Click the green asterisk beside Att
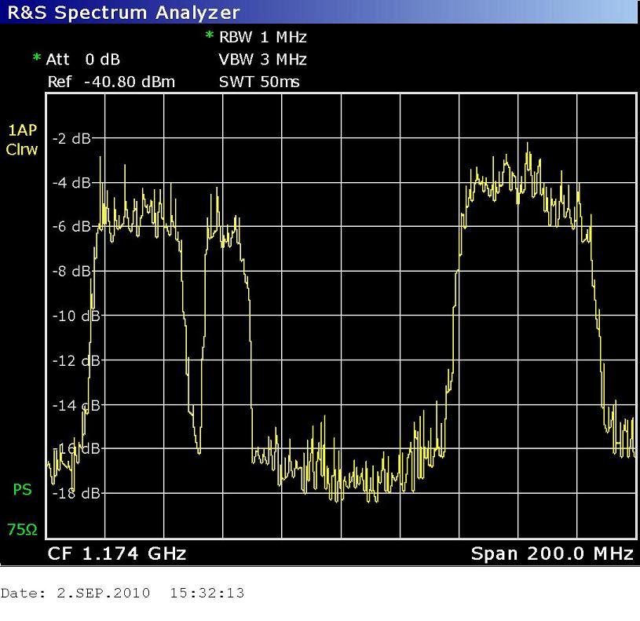Image resolution: width=640 pixels, height=621 pixels. pyautogui.click(x=36, y=60)
